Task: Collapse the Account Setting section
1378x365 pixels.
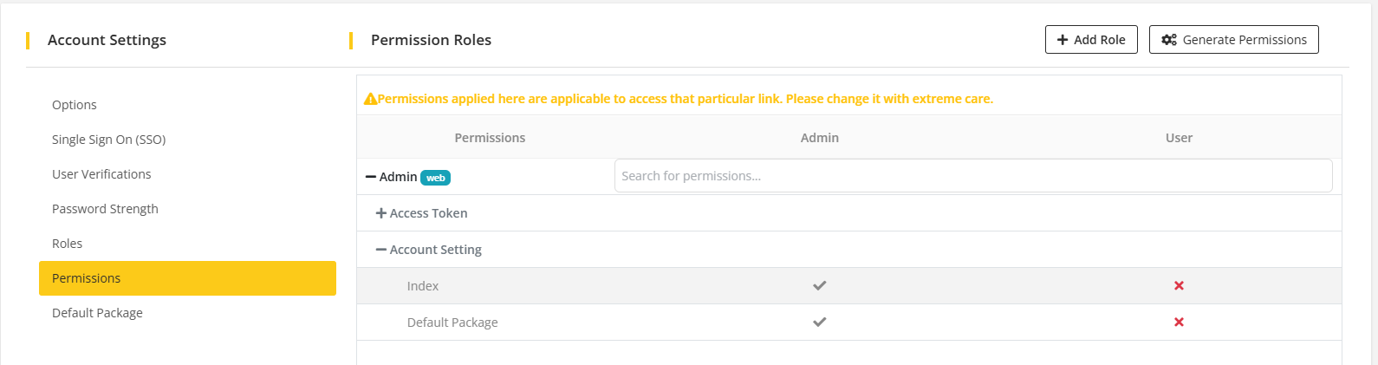Action: pyautogui.click(x=380, y=250)
